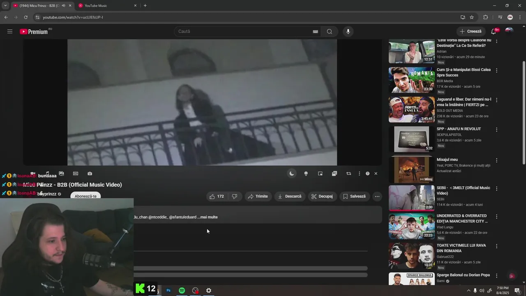Share the video via Trimite
This screenshot has height=296, width=526.
[258, 197]
